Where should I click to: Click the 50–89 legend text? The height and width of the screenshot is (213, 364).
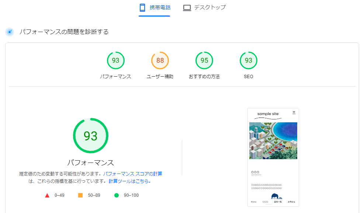(x=94, y=195)
